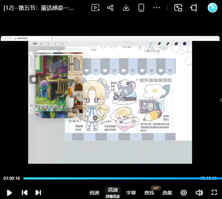The image size is (222, 199).
Task: Enter fullscreen mode
Action: (x=214, y=192)
